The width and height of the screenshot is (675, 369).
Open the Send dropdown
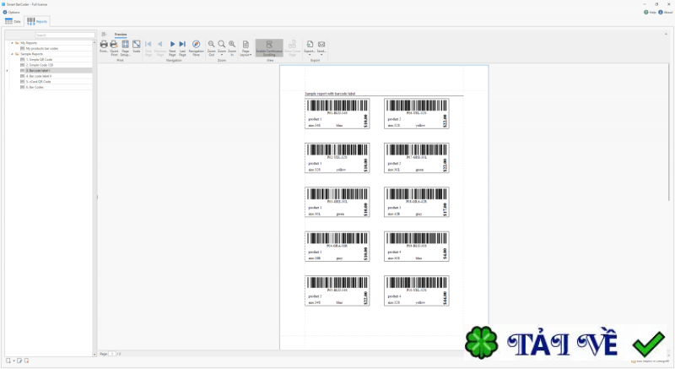pos(321,47)
